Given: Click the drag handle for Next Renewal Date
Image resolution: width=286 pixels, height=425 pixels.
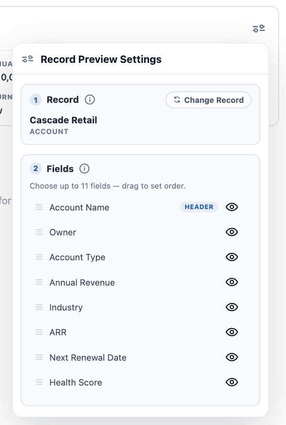Looking at the screenshot, I should click(39, 357).
